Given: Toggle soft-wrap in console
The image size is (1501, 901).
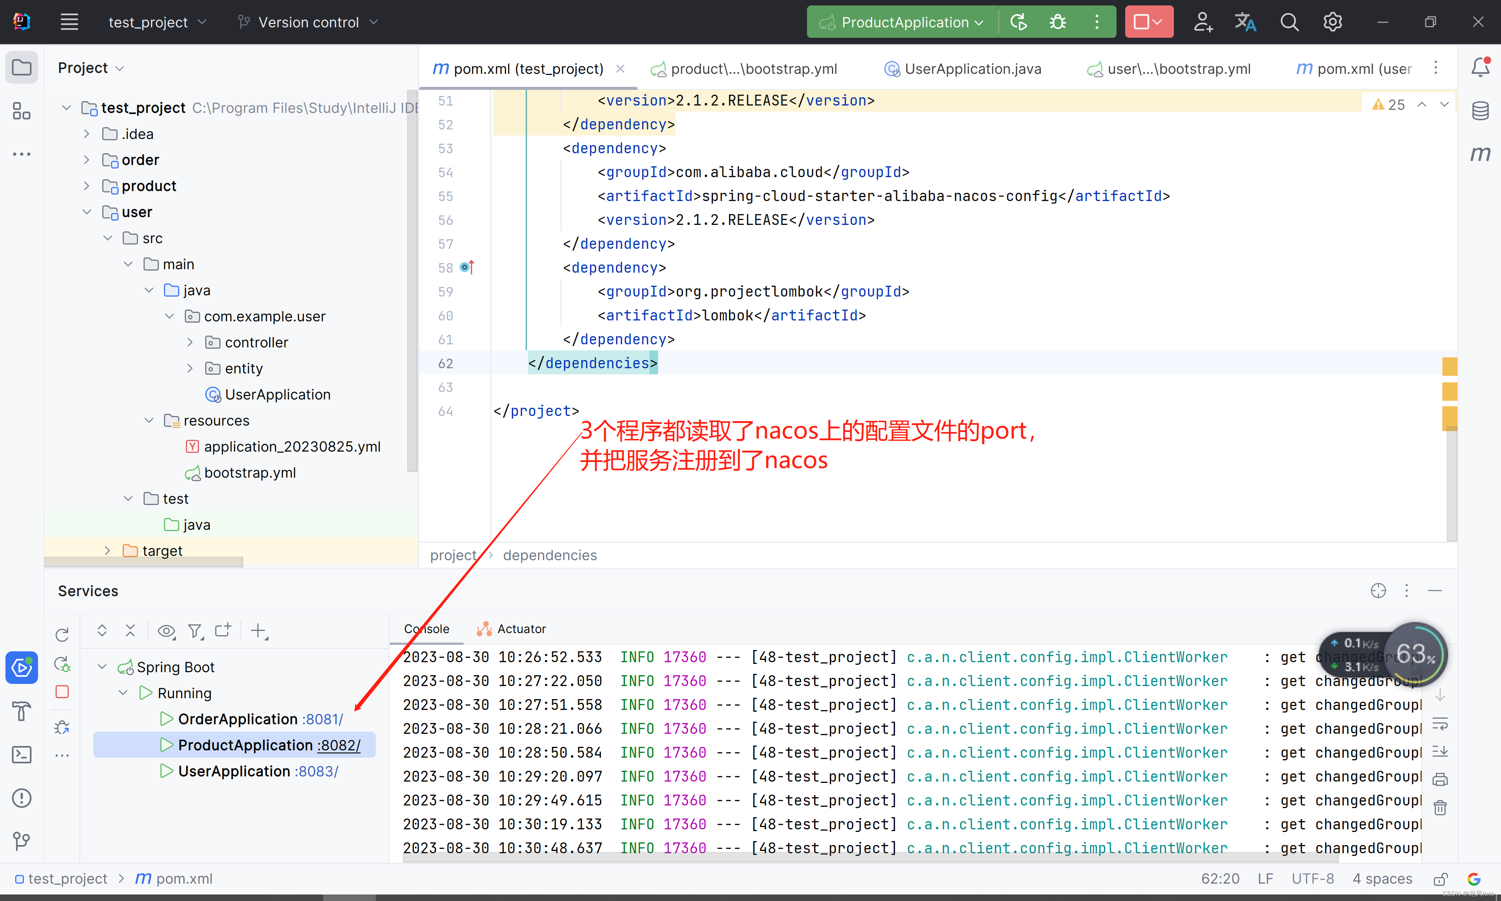Looking at the screenshot, I should tap(1440, 724).
